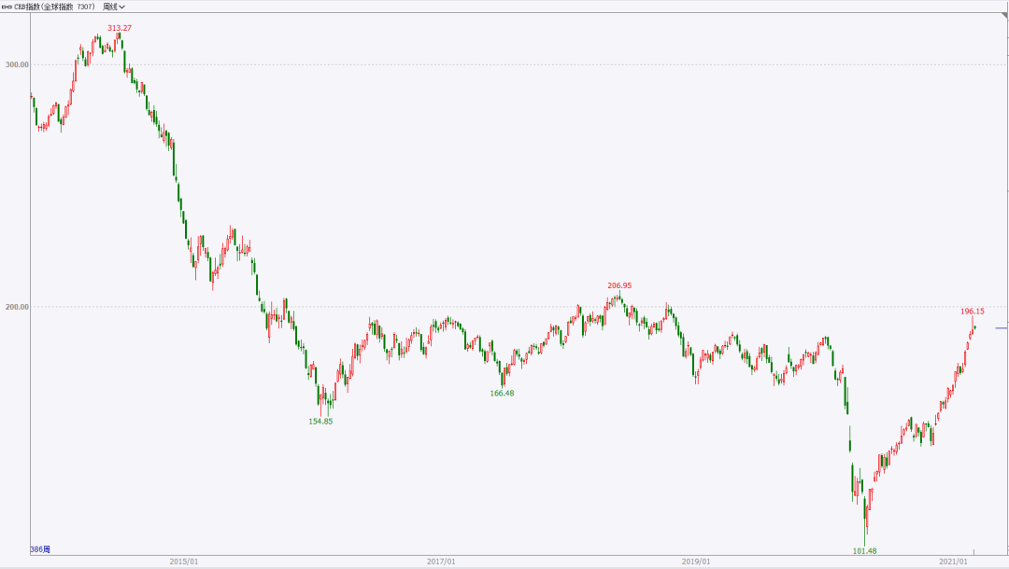
Task: Select the 2021/01 date on time axis
Action: click(953, 562)
